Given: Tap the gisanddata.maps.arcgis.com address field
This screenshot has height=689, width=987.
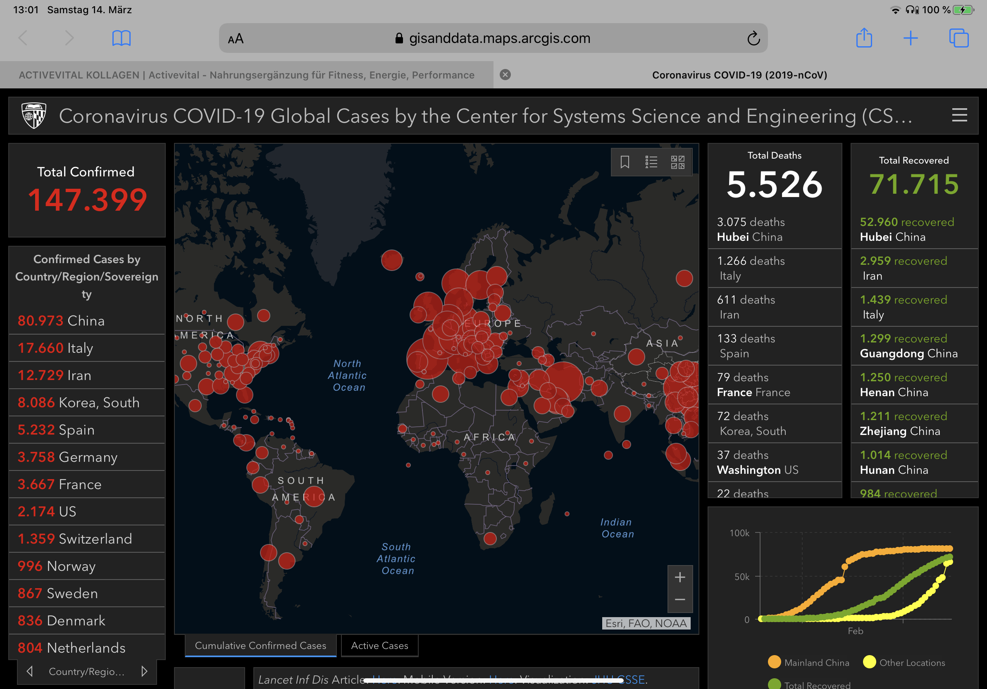Looking at the screenshot, I should (493, 38).
